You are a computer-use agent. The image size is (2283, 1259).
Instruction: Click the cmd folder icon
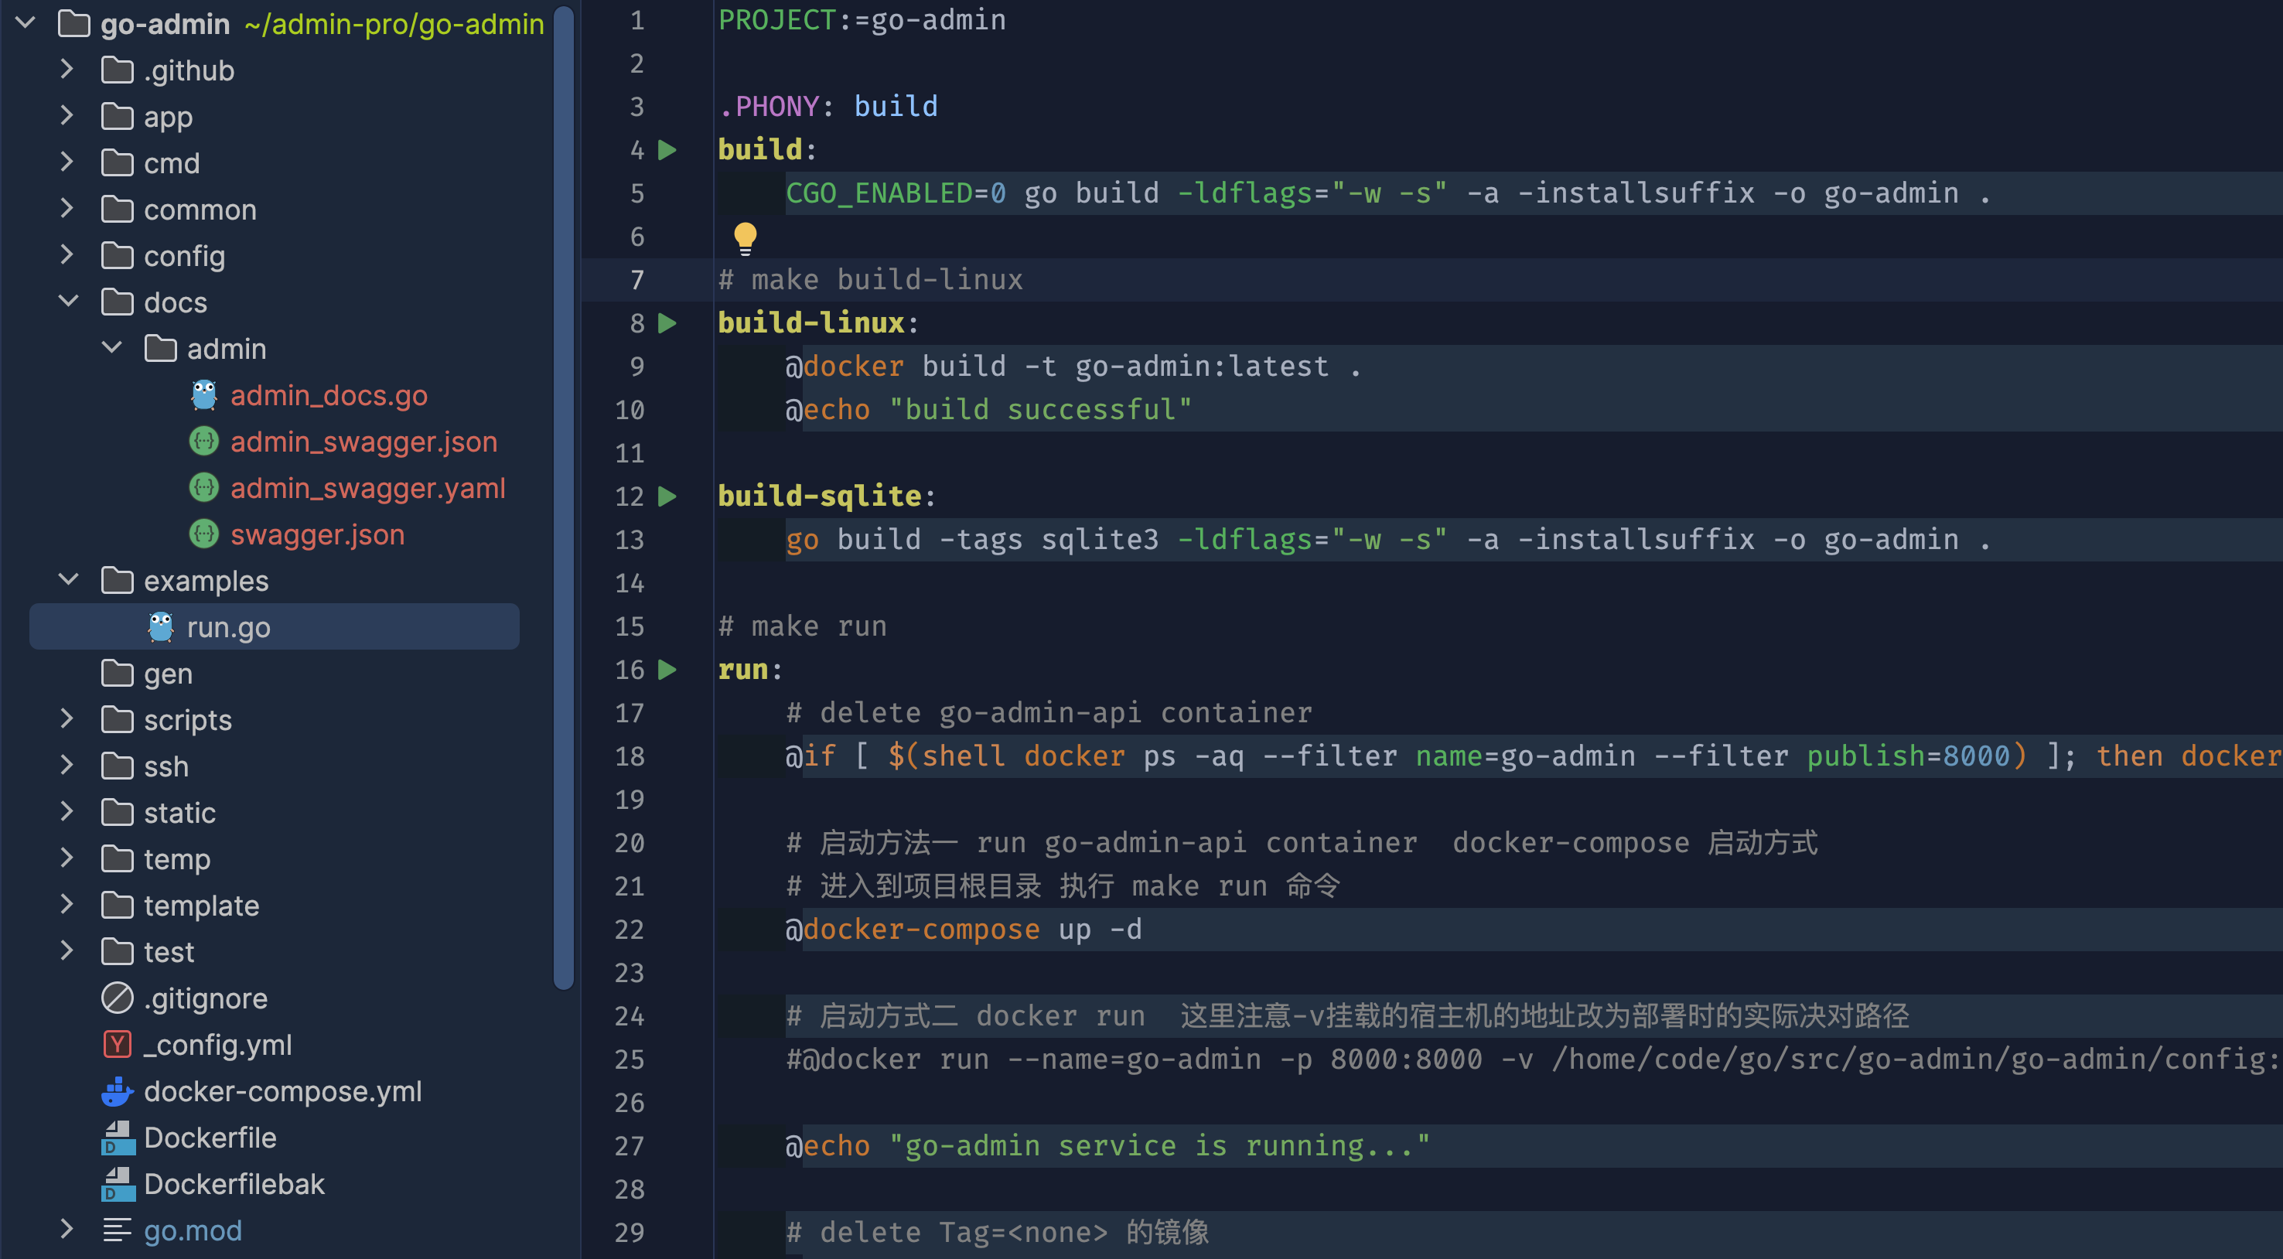click(x=117, y=163)
